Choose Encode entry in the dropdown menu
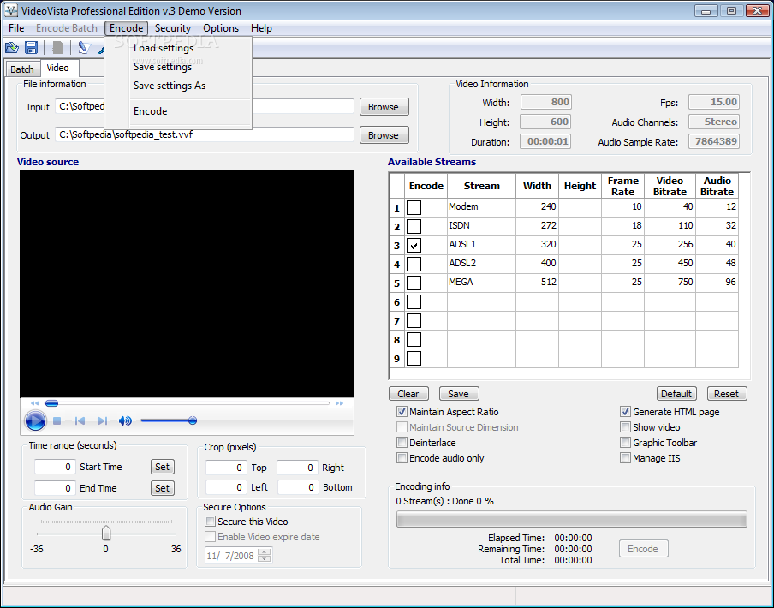This screenshot has width=774, height=608. [178, 111]
